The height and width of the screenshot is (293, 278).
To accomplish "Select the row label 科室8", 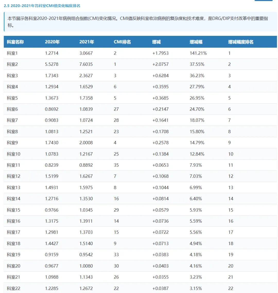I will tap(12, 131).
